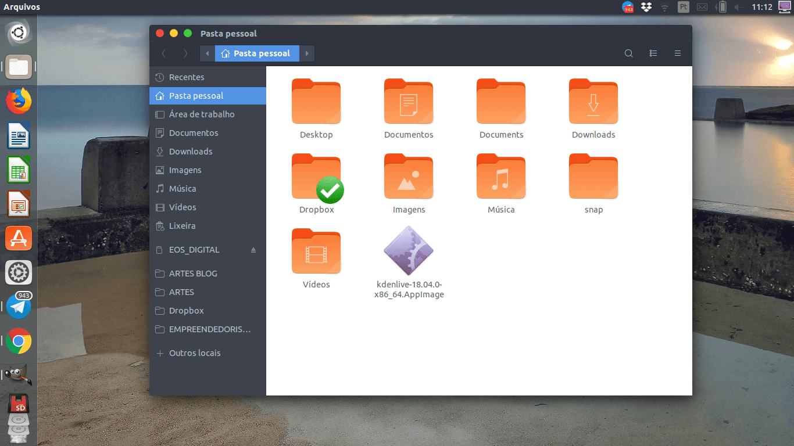Open Ubuntu Software from the dock
This screenshot has height=446, width=794.
pos(18,238)
